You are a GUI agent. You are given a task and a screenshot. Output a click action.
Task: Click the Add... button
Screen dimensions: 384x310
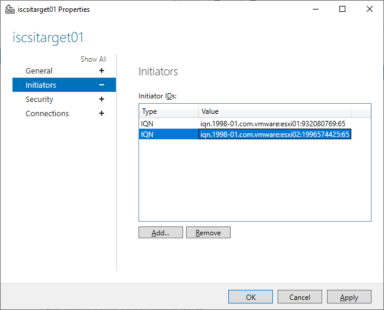(160, 232)
